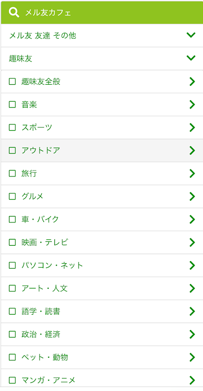
Task: Collapse the メル友 友達 その他 section chevron
Action: click(191, 35)
